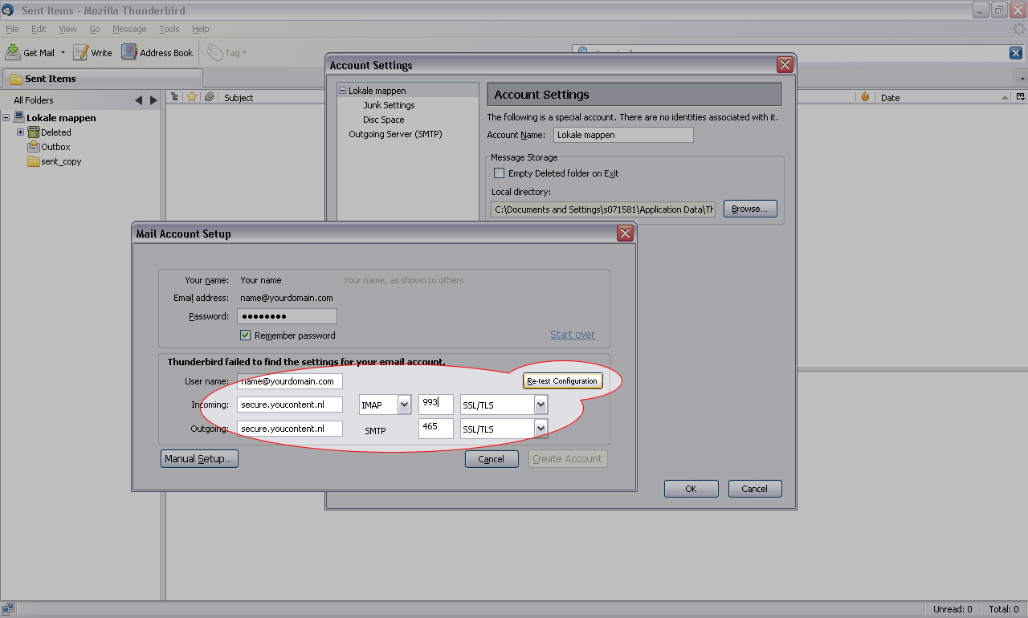The height and width of the screenshot is (618, 1028).
Task: Open Write new message icon
Action: tap(81, 52)
